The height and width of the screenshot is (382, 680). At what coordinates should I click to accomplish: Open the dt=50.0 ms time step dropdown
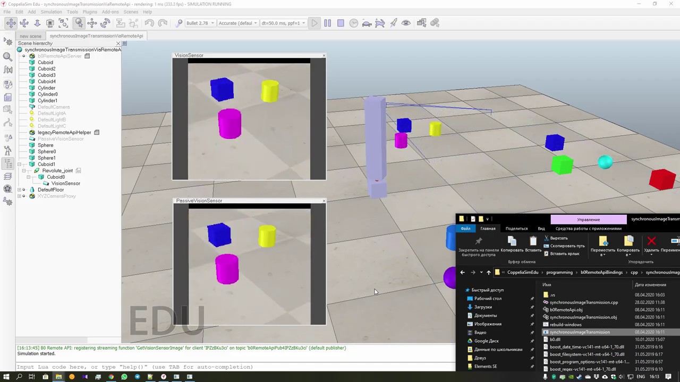pyautogui.click(x=284, y=23)
